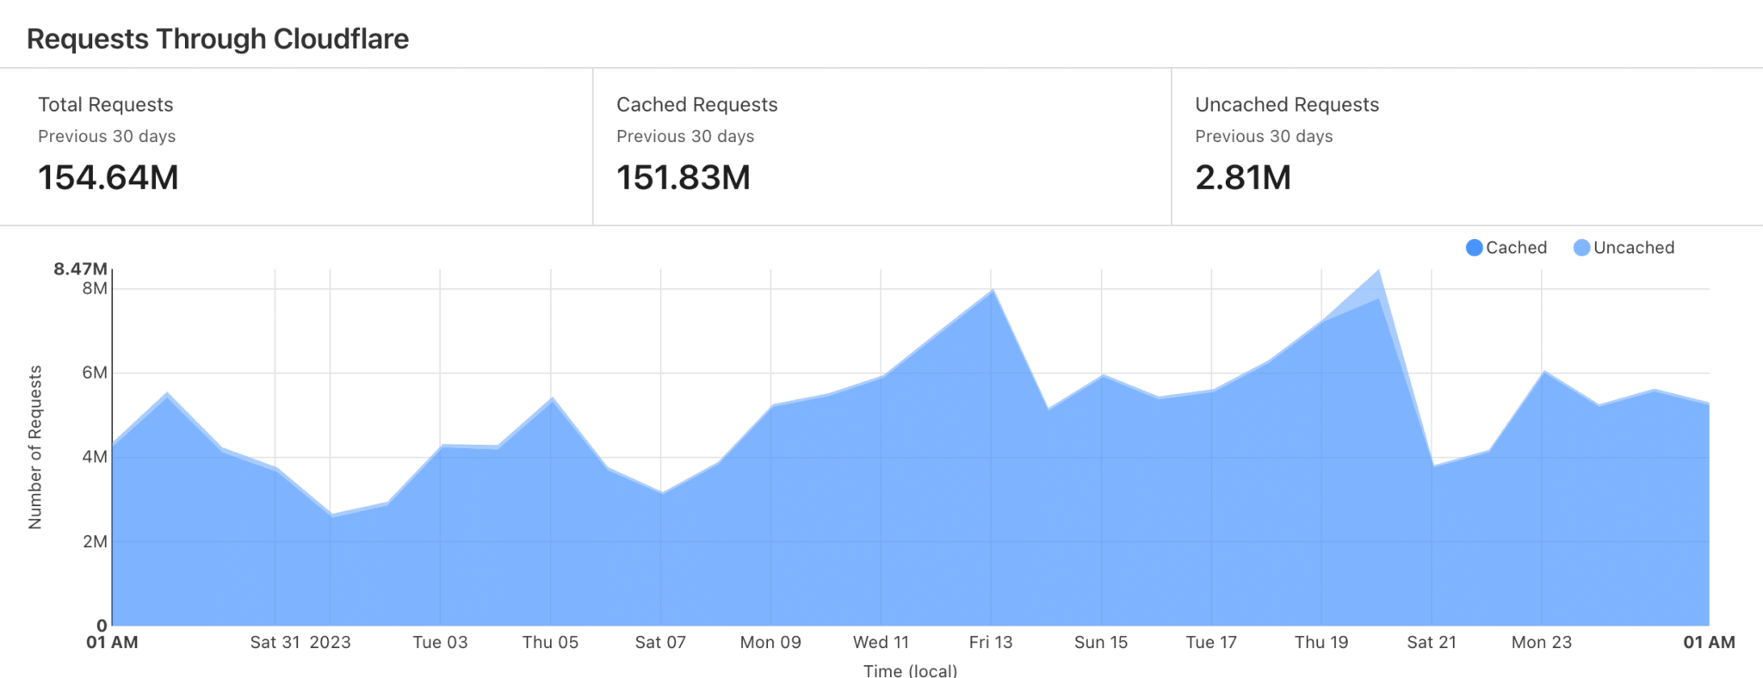
Task: Click the Sat 31 x-axis label
Action: coord(275,643)
